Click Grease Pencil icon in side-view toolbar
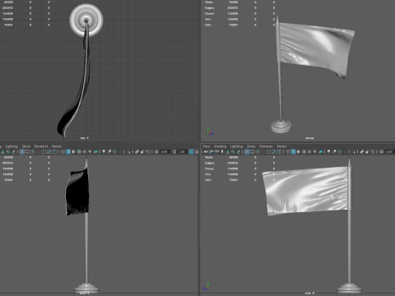395x296 pixels. 239,151
